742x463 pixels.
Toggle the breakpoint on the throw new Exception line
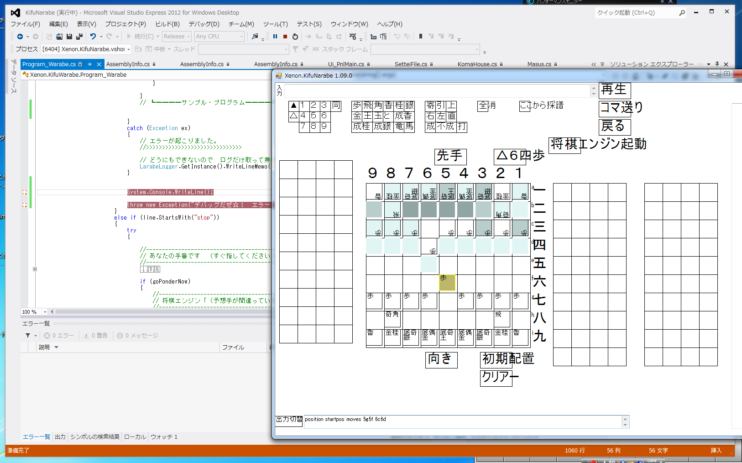click(x=25, y=205)
